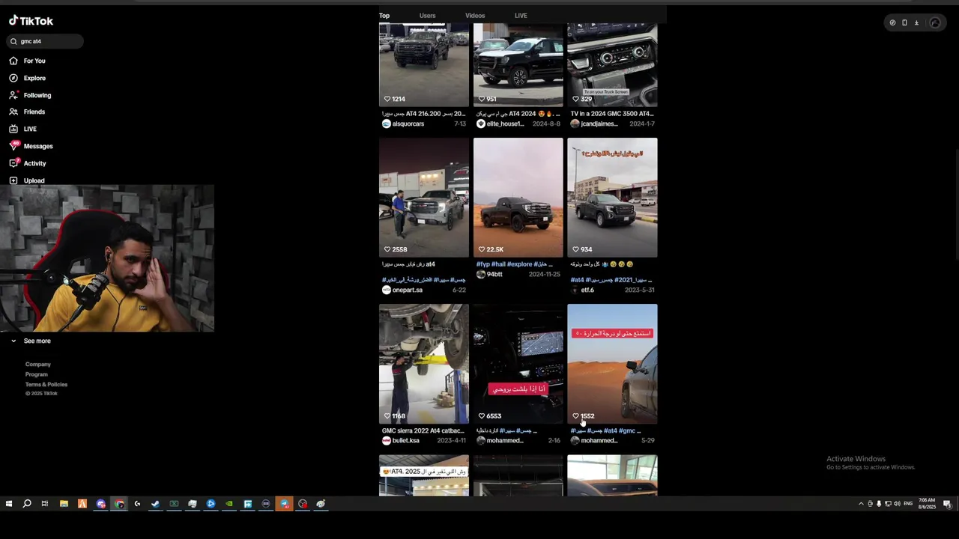Click the webcam overlay of the streamer

coord(107,258)
